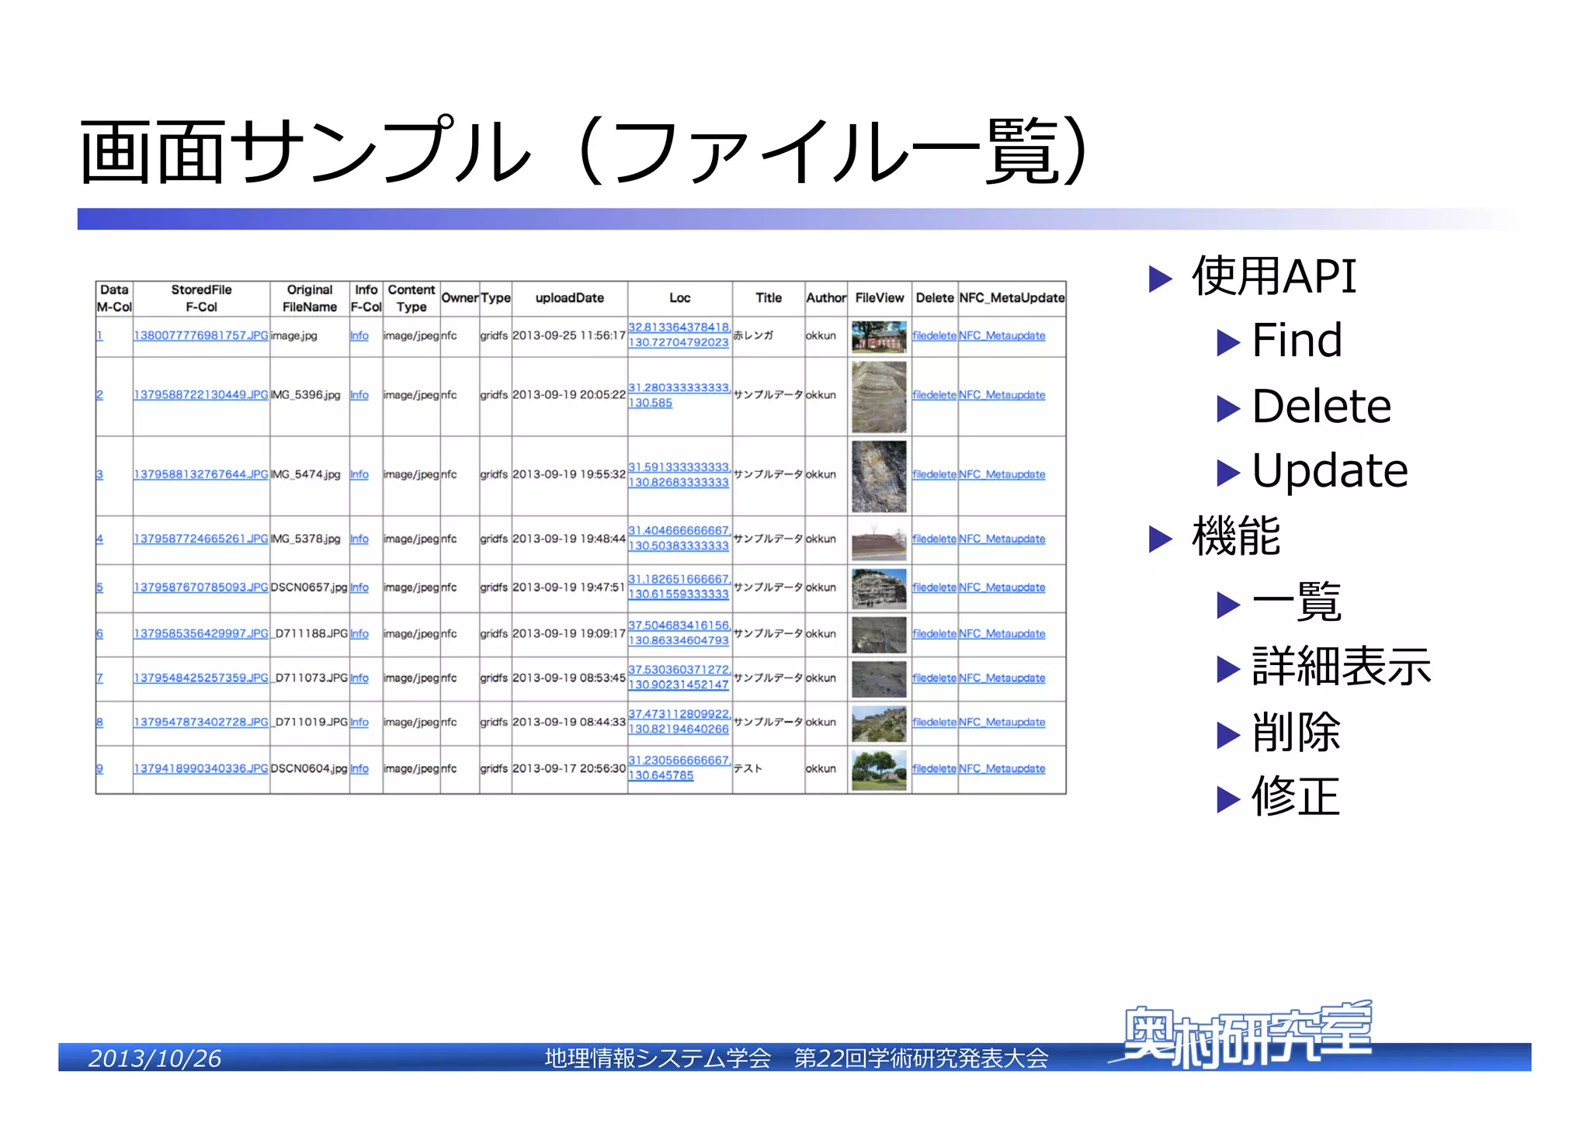The height and width of the screenshot is (1123, 1590).
Task: Click NFC_Metaupdate for IMG_5474.jpg row
Action: coord(1002,474)
